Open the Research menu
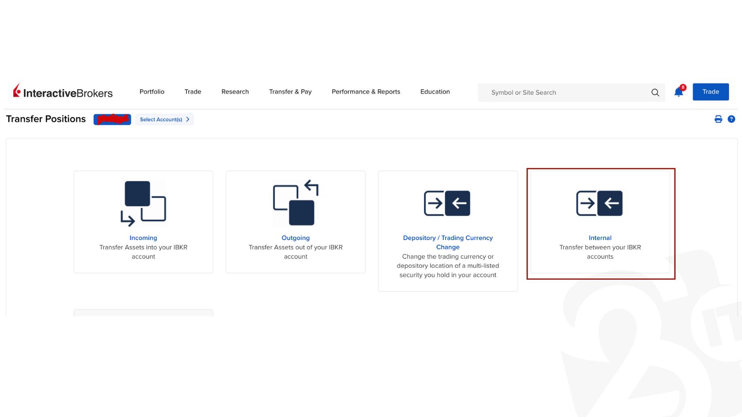 tap(235, 92)
